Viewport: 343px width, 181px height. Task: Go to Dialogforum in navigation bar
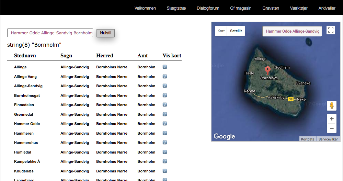pyautogui.click(x=208, y=8)
